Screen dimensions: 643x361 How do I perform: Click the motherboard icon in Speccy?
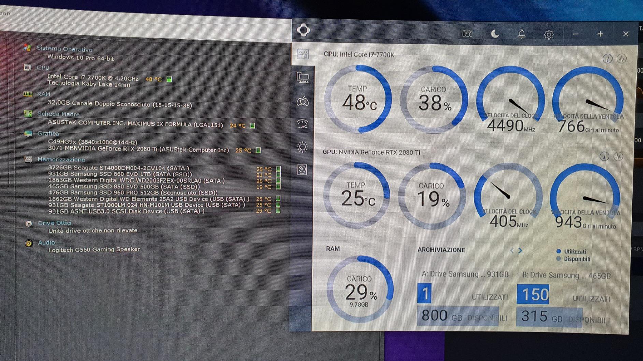click(x=28, y=113)
